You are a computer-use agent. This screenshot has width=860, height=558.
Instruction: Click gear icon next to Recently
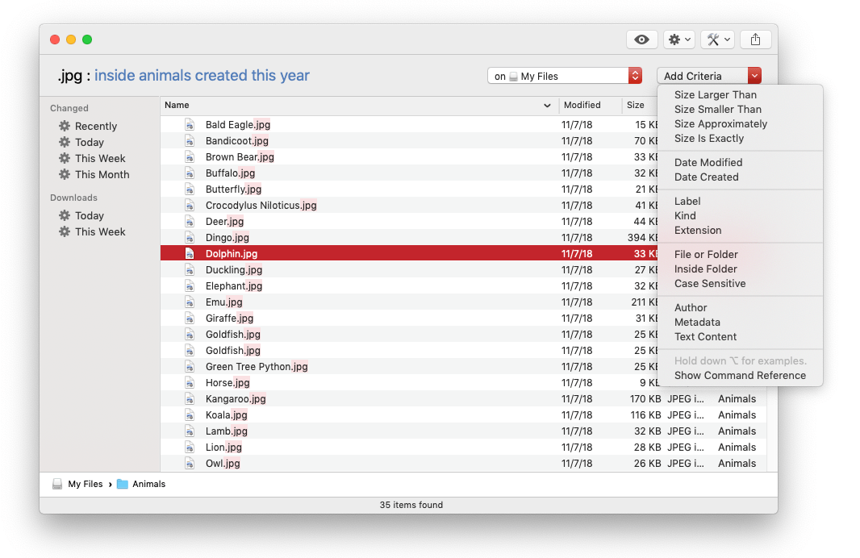pyautogui.click(x=65, y=127)
